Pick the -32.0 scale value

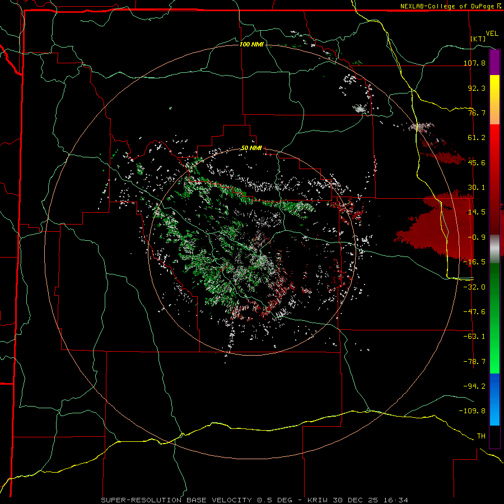[x=474, y=287]
